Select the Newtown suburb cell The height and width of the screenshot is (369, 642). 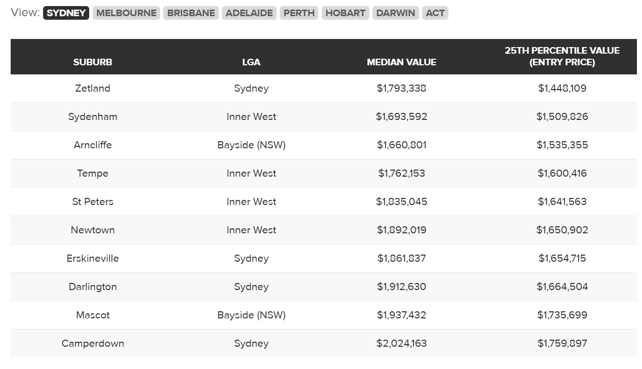click(93, 230)
